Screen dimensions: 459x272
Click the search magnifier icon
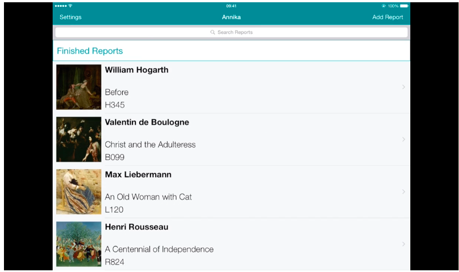pyautogui.click(x=213, y=32)
